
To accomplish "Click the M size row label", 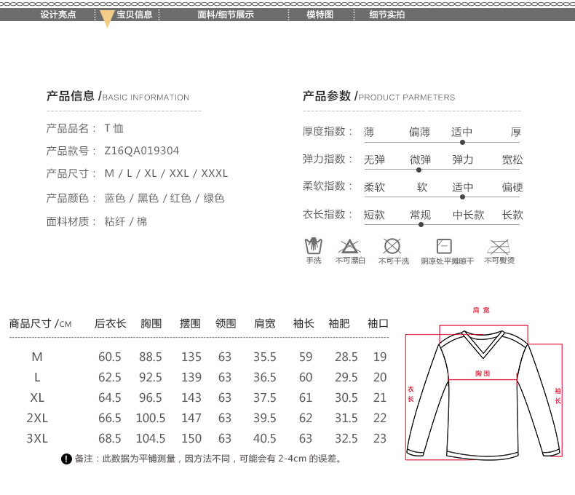I will [37, 357].
